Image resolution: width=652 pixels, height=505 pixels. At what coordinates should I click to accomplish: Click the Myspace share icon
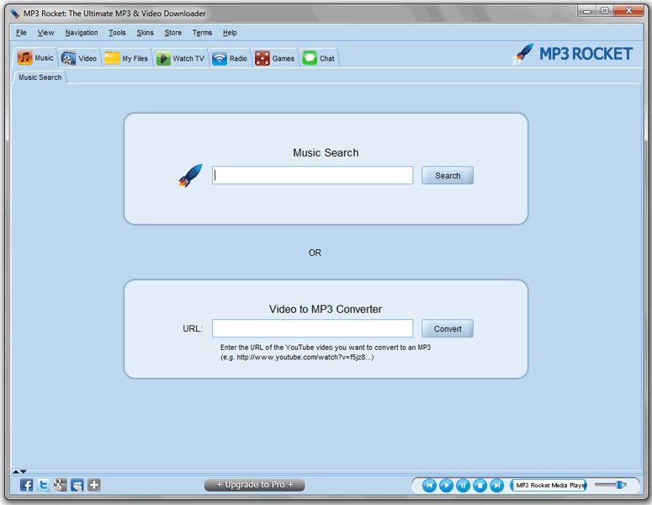(x=77, y=485)
